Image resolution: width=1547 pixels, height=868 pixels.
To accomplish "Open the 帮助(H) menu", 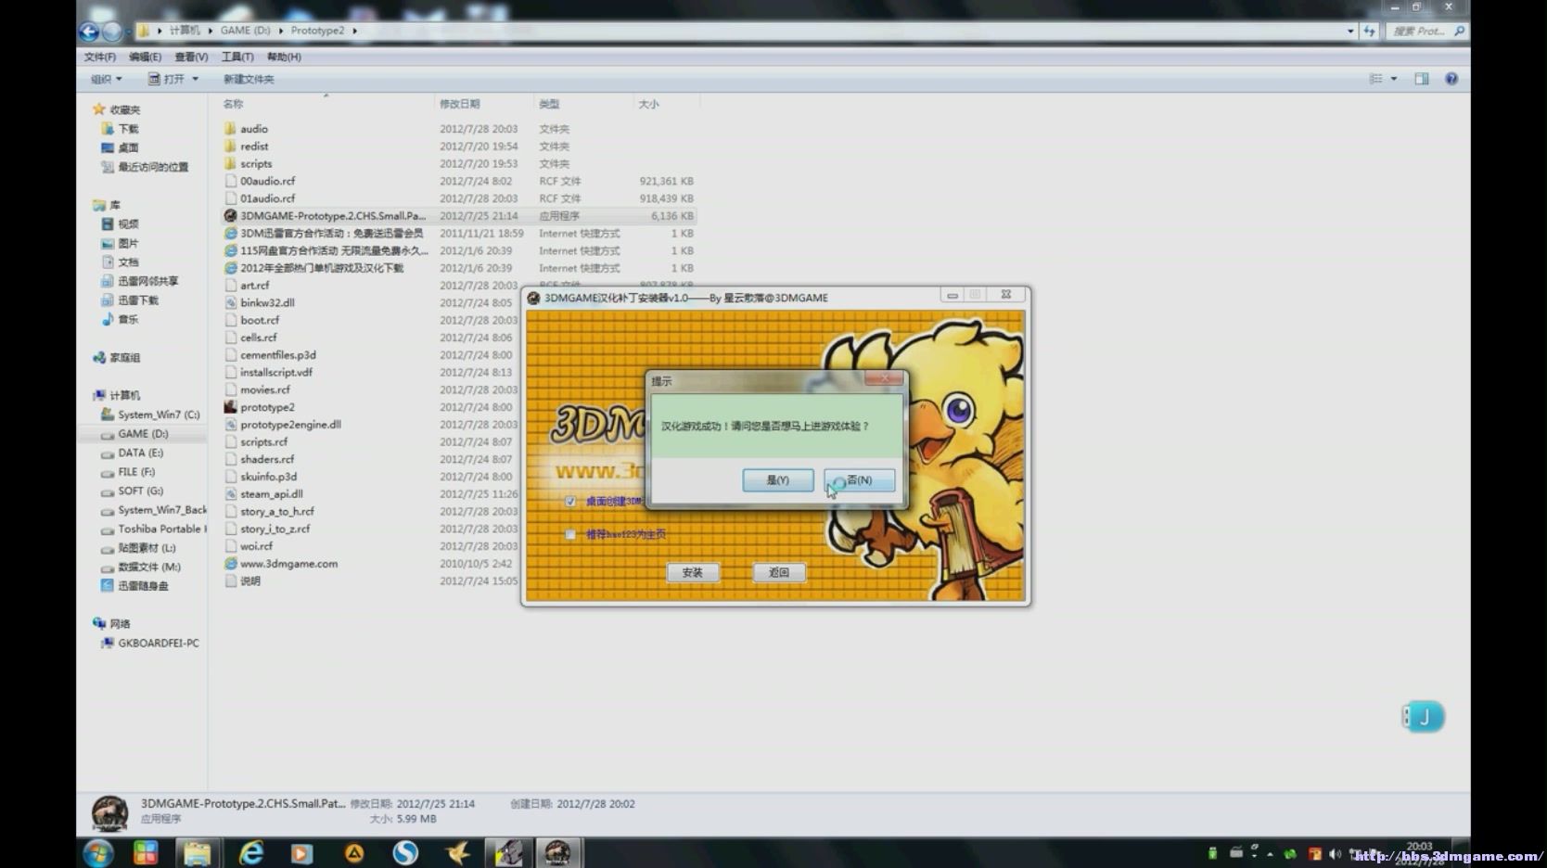I will point(284,57).
